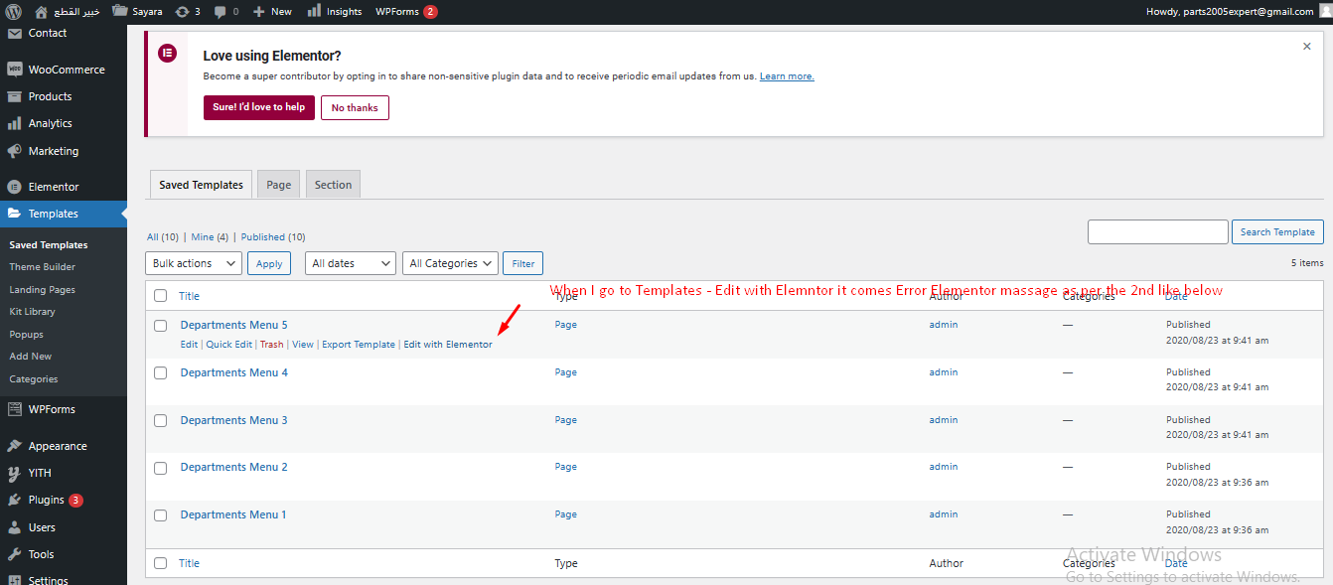This screenshot has width=1333, height=585.
Task: Check the Departments Menu 2 row checkbox
Action: tap(160, 467)
